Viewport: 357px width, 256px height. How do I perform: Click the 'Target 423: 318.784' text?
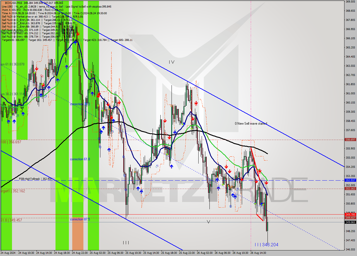coord(95,40)
